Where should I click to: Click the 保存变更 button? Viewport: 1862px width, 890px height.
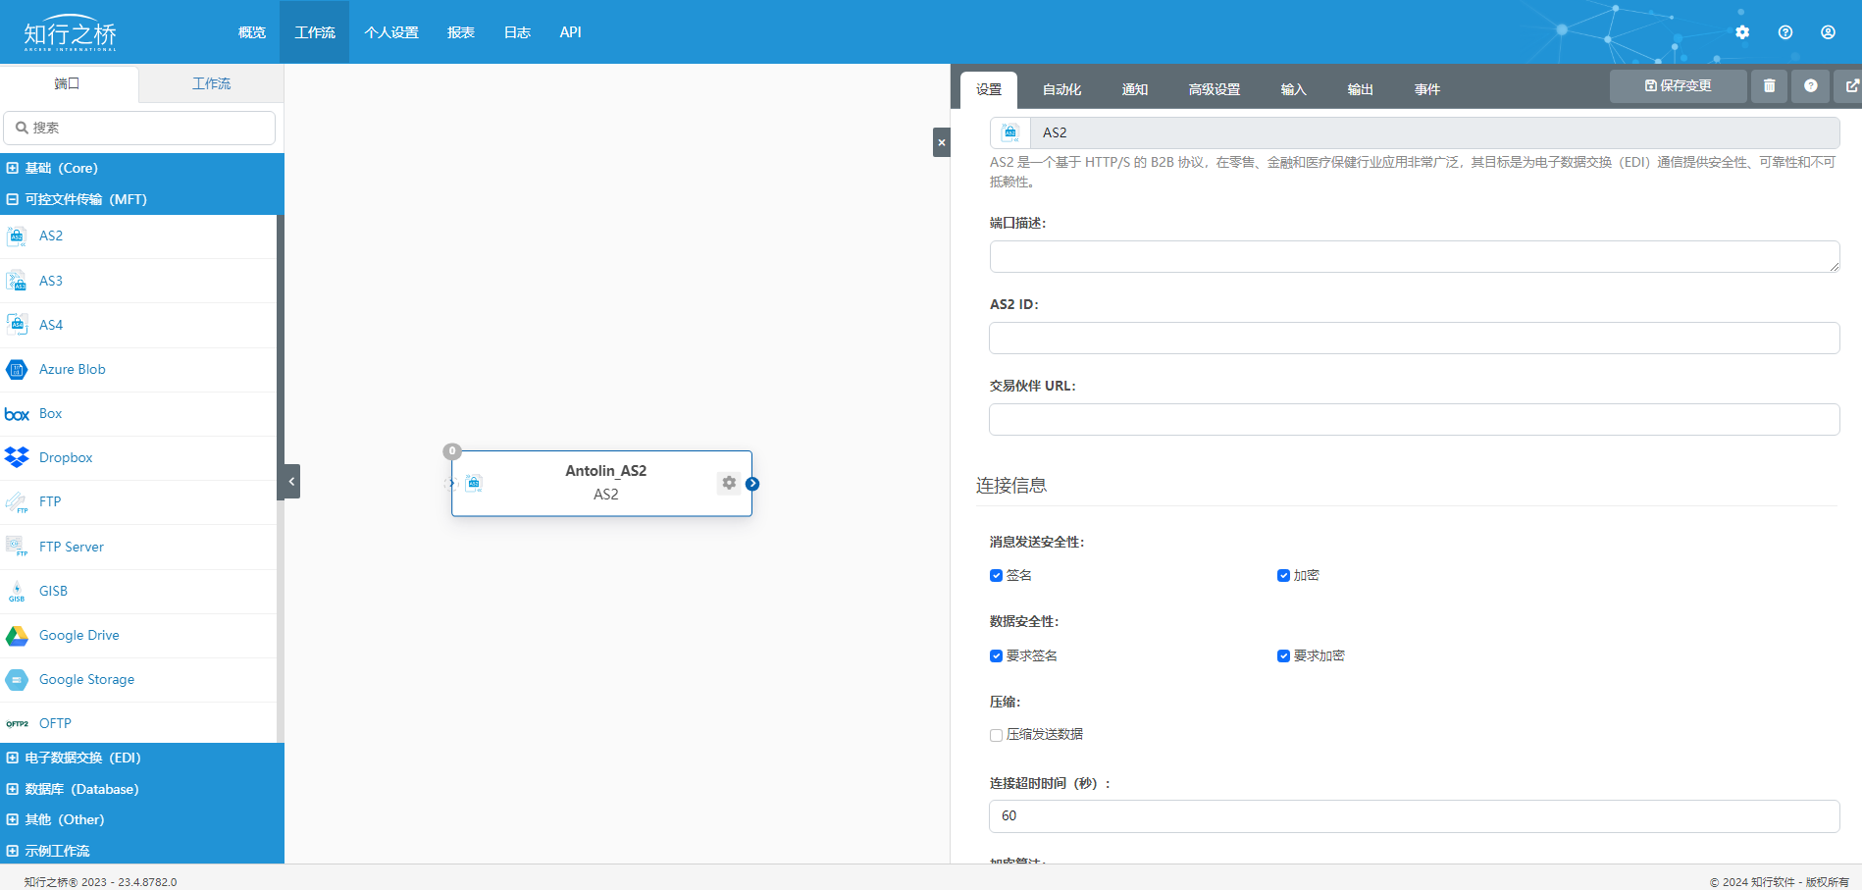click(1678, 86)
